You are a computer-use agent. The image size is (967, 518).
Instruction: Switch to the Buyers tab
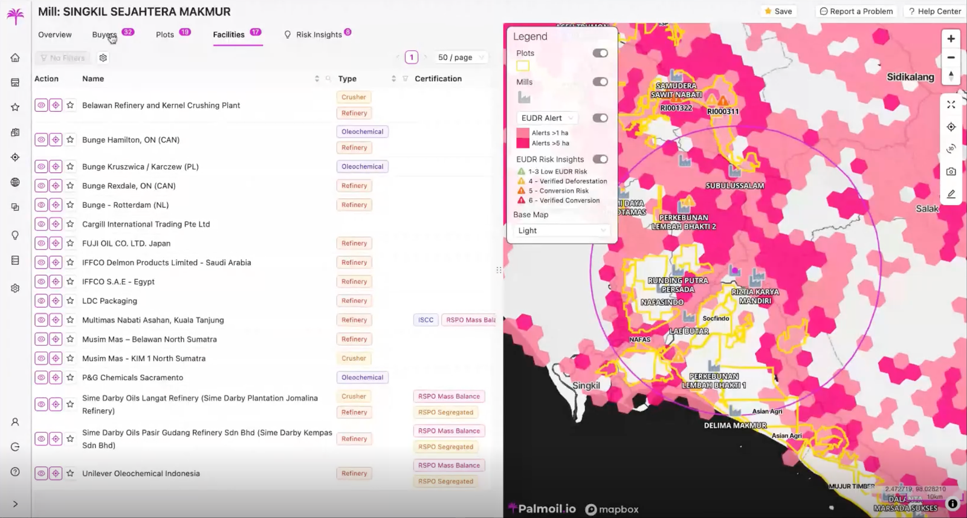pyautogui.click(x=105, y=34)
